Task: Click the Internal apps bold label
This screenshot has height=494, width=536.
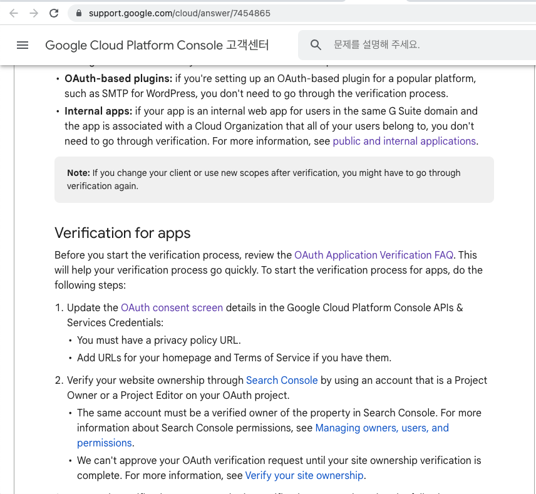Action: click(x=98, y=111)
